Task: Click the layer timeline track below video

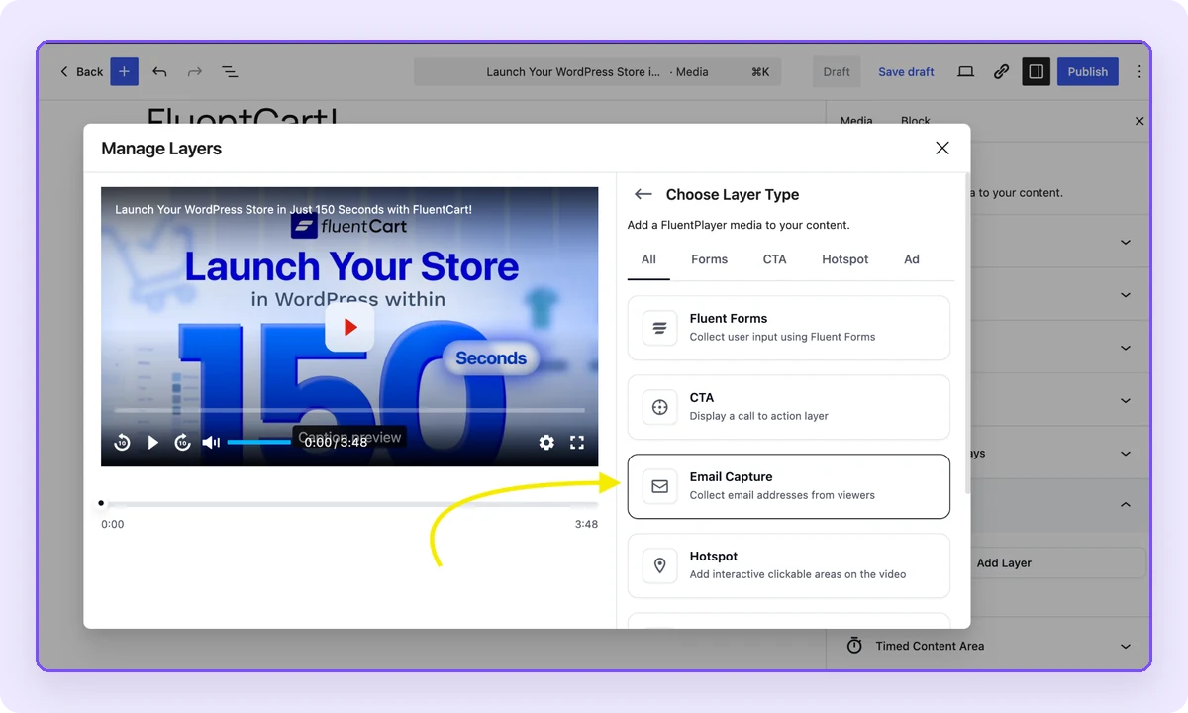Action: 349,504
